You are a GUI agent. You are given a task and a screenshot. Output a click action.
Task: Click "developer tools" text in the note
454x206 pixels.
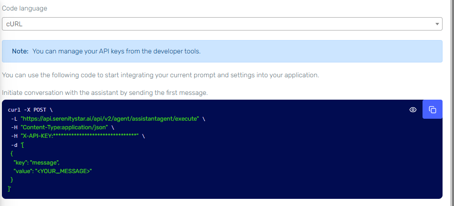click(177, 51)
